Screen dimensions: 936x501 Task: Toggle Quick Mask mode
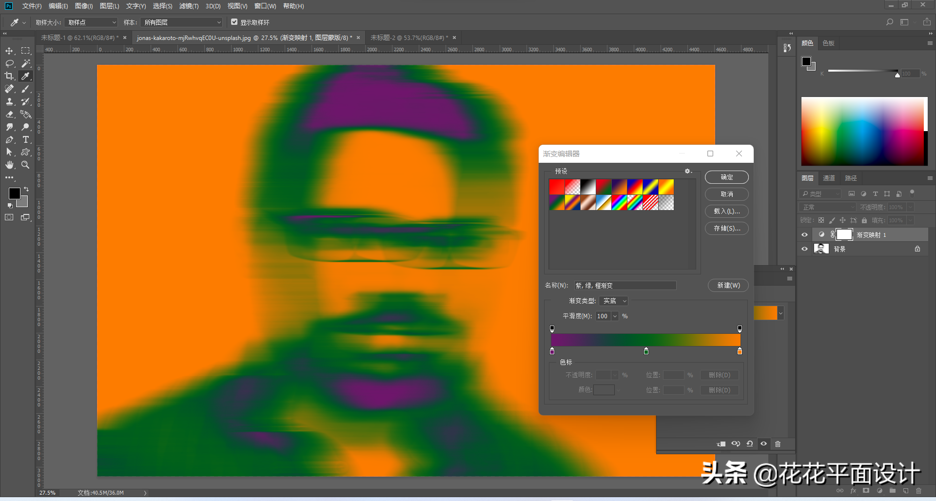pyautogui.click(x=9, y=217)
